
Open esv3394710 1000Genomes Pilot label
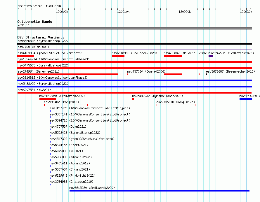[x=90, y=120]
